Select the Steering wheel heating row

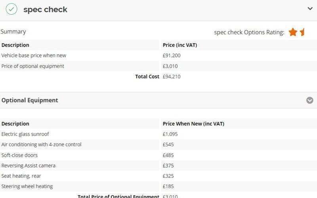coord(158,186)
